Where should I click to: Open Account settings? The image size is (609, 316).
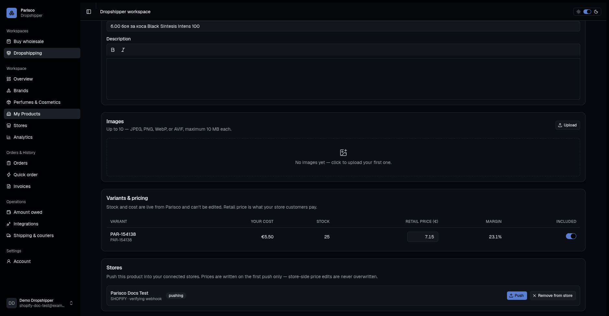pos(42,261)
